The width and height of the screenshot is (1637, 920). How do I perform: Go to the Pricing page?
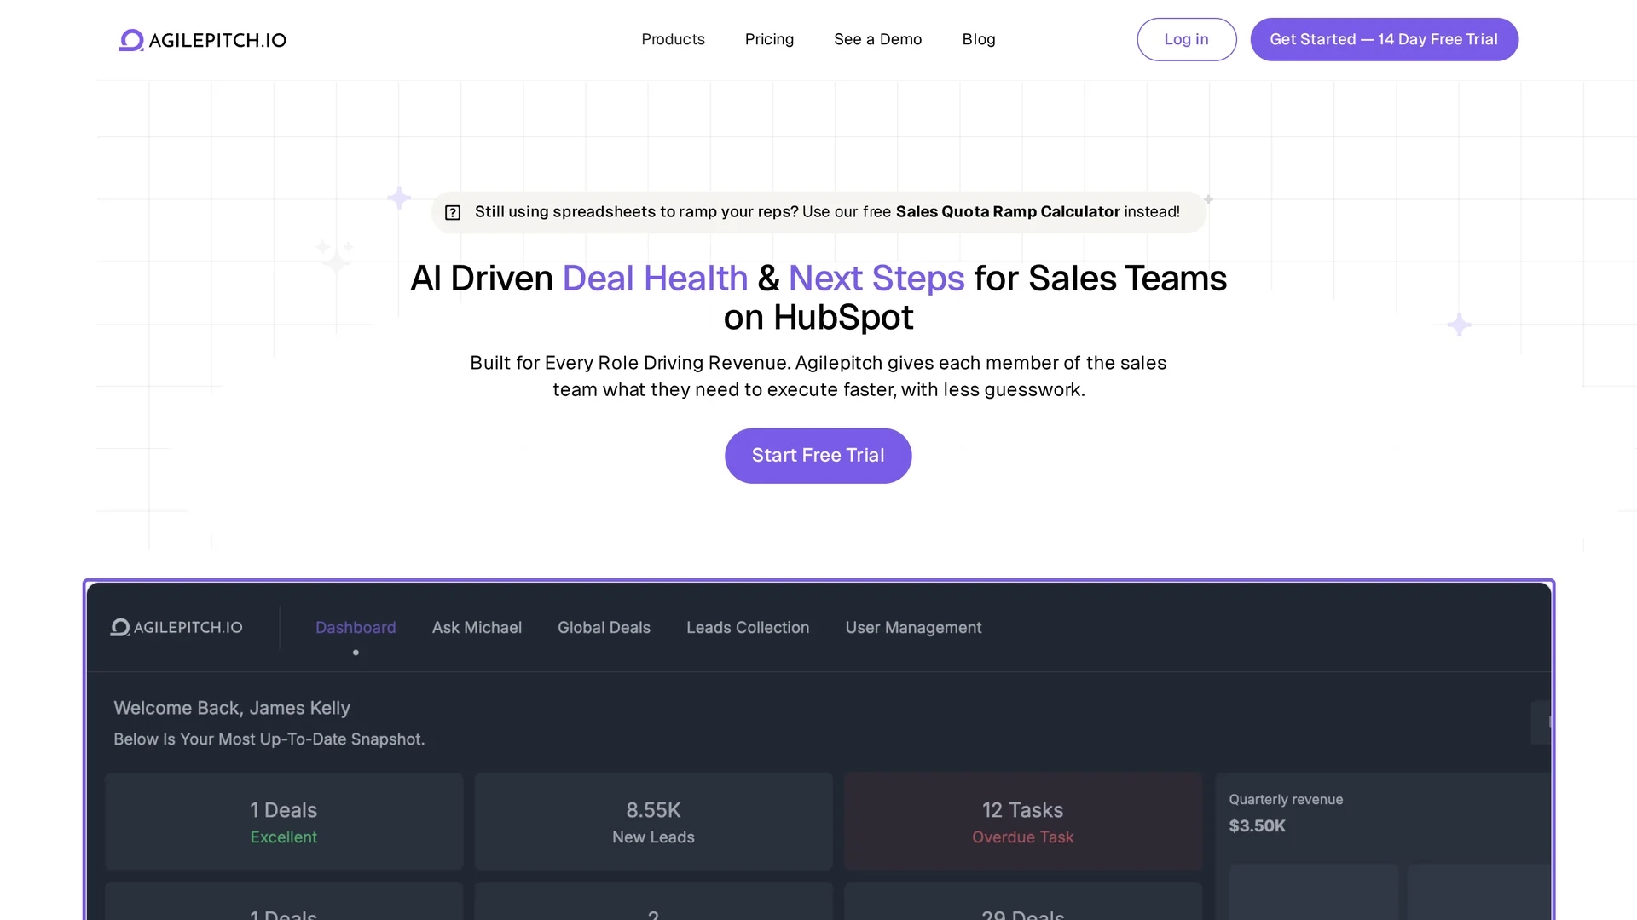click(x=769, y=39)
